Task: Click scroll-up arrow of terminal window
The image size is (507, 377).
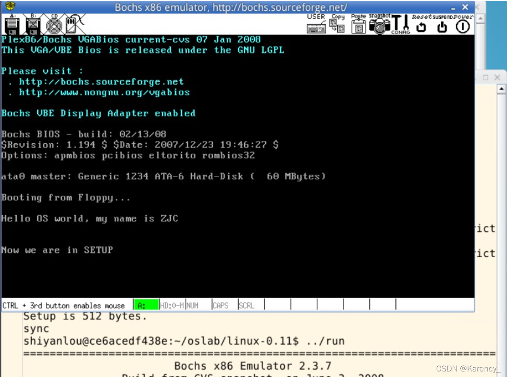Action: click(501, 89)
